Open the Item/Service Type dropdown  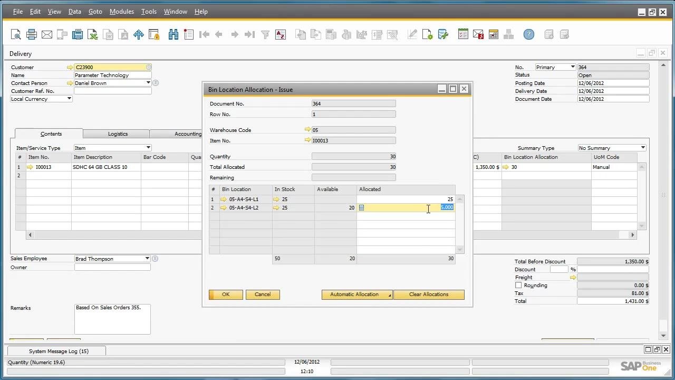[x=148, y=148]
